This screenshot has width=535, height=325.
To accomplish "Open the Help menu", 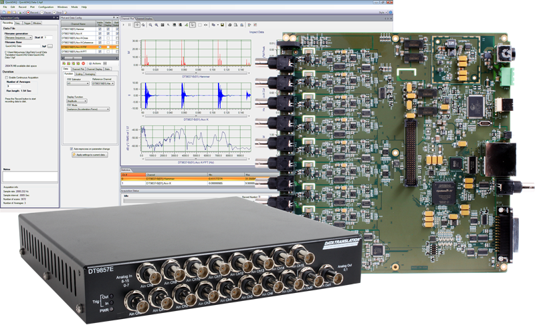I will tap(84, 7).
